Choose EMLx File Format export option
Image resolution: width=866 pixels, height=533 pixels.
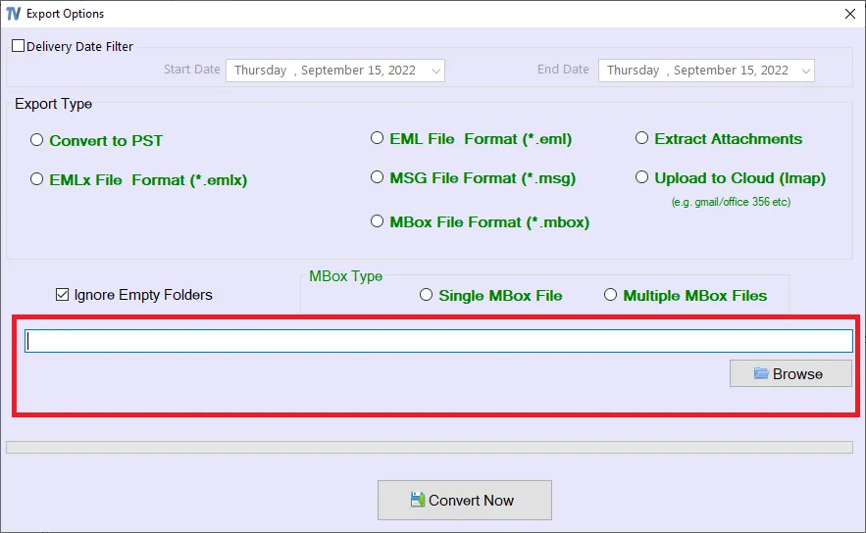(37, 179)
